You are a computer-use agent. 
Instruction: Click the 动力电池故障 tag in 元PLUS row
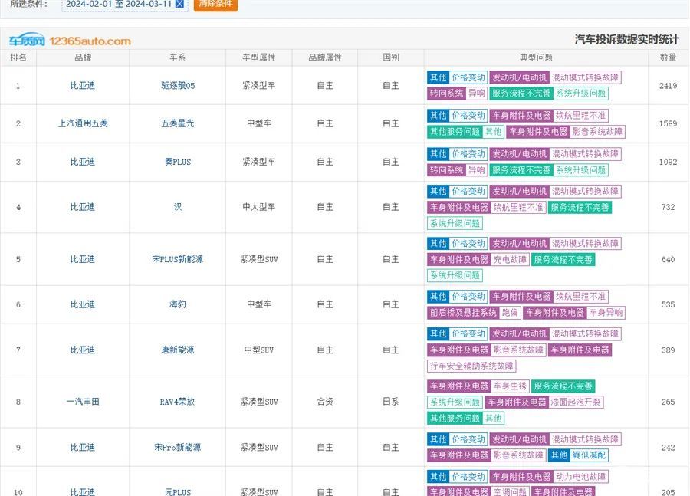[580, 477]
